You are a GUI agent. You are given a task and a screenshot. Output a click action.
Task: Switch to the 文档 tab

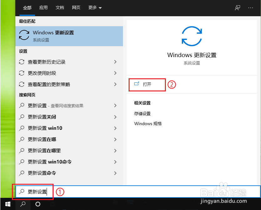tap(60, 7)
